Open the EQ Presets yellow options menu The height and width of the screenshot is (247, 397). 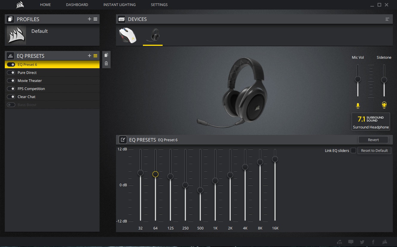pyautogui.click(x=95, y=56)
